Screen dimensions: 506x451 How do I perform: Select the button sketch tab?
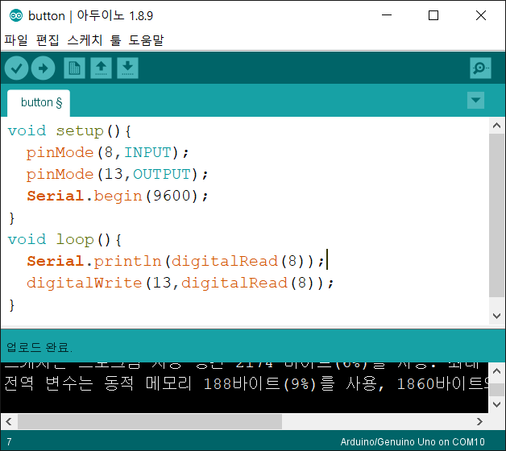coord(39,103)
